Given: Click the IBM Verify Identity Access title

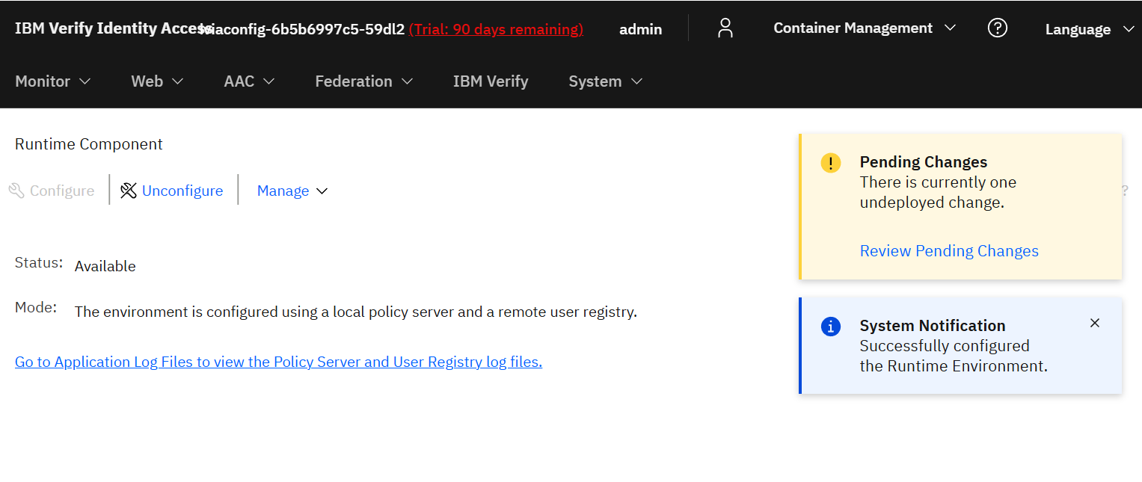Looking at the screenshot, I should click(114, 28).
